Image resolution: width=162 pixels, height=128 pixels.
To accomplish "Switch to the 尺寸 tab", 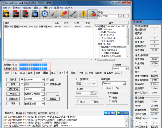I will [81, 73].
